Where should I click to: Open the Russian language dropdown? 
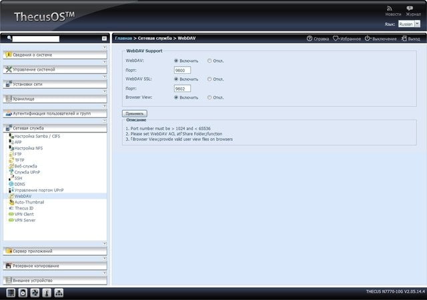click(x=409, y=24)
